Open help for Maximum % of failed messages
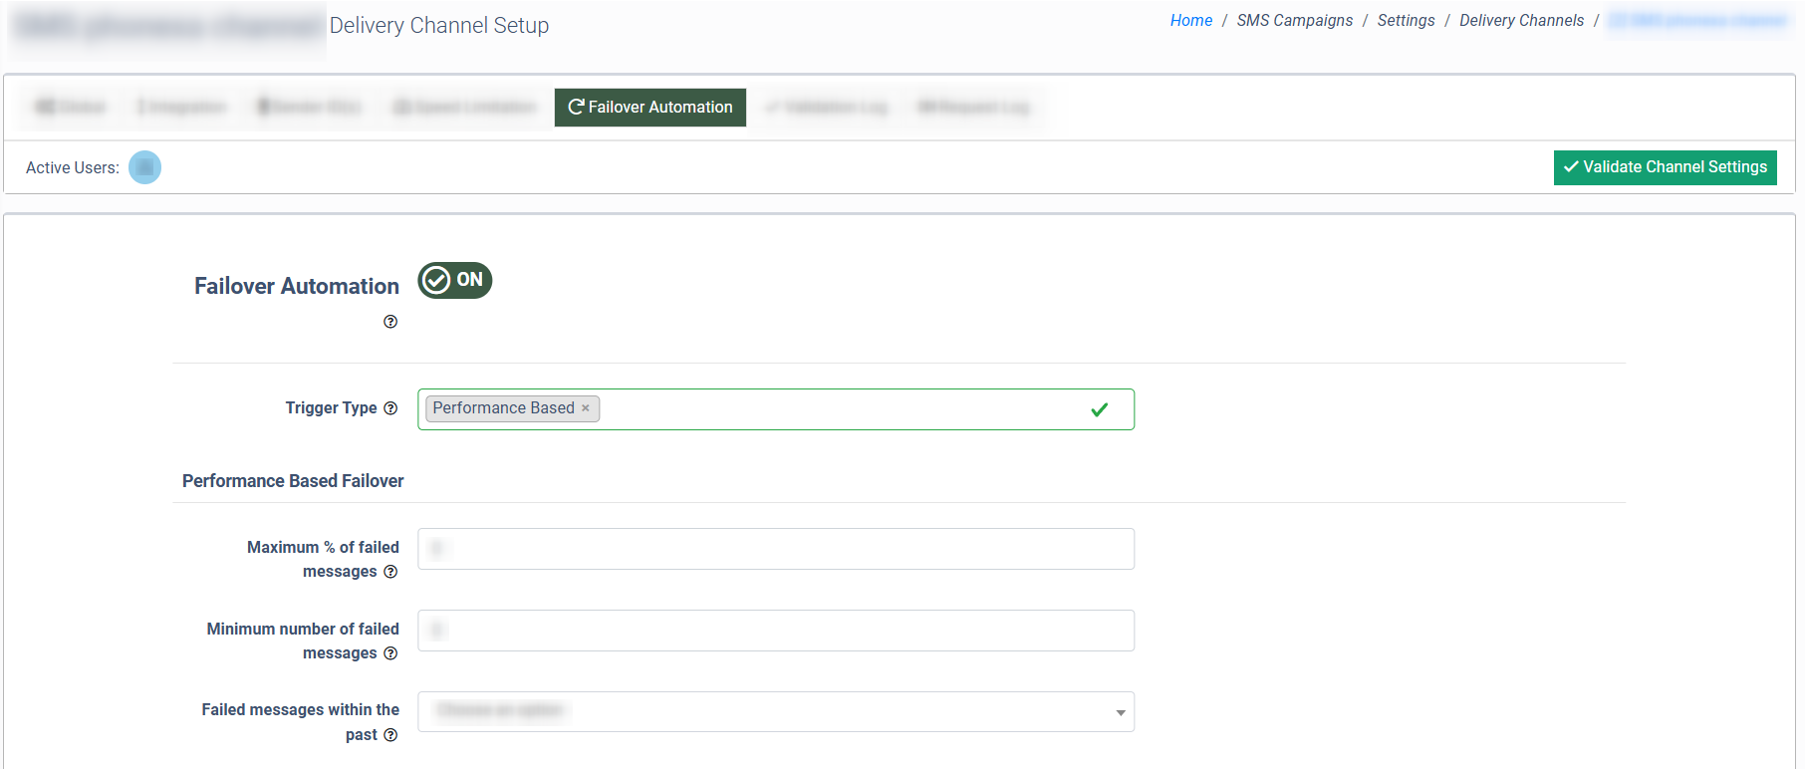The height and width of the screenshot is (769, 1805). click(x=390, y=572)
